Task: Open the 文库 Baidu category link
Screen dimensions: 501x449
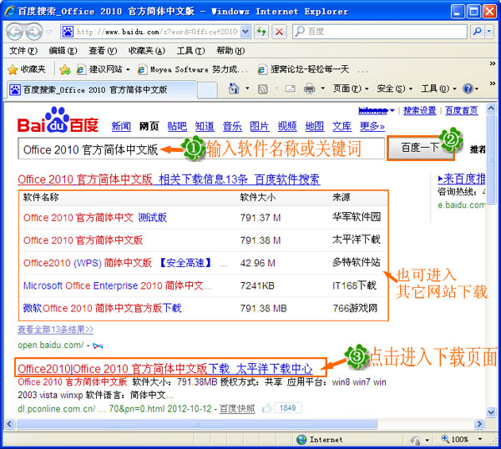Action: pos(342,127)
